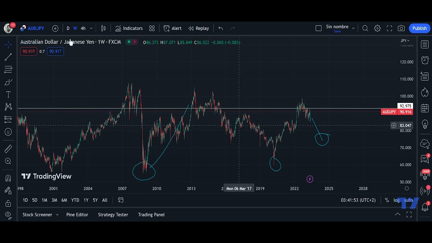Toggle stay in drawing mode
The width and height of the screenshot is (432, 243).
(8, 191)
